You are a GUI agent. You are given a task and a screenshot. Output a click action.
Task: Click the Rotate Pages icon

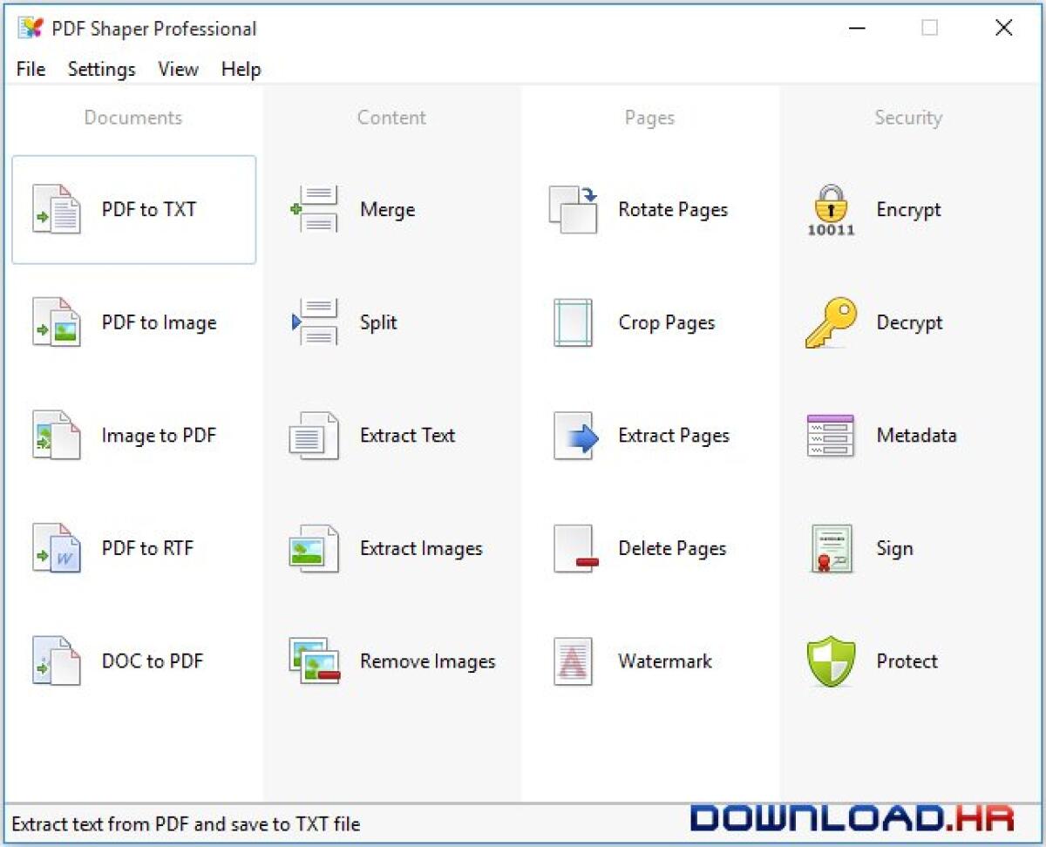[x=573, y=209]
